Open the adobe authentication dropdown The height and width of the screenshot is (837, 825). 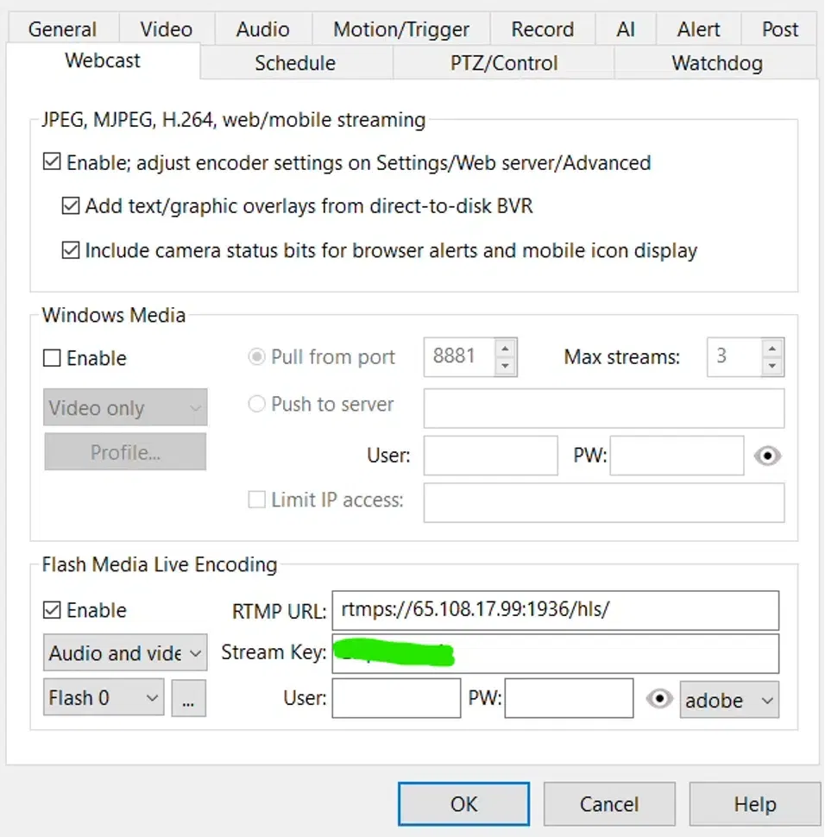pyautogui.click(x=729, y=700)
